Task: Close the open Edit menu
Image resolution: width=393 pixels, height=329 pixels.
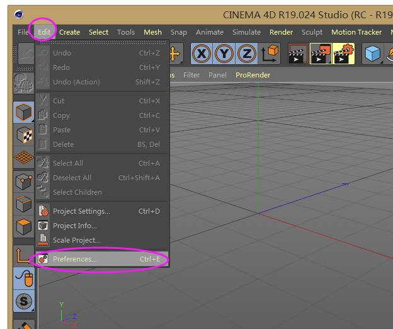Action: 44,32
